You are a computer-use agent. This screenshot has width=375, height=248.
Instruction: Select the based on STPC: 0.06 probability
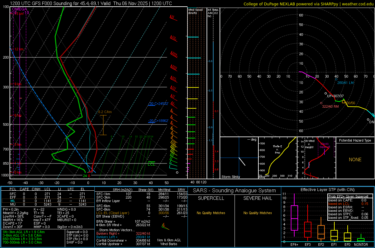[348, 214]
